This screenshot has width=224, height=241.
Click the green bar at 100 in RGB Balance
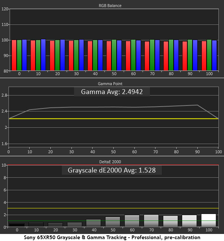coord(209,55)
